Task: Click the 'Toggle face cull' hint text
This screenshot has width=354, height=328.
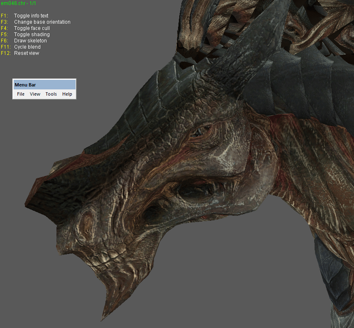Action: pos(32,28)
